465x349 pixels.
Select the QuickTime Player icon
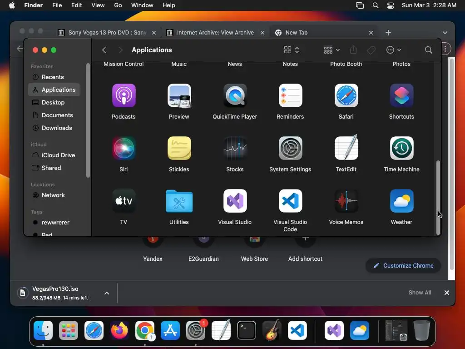(235, 95)
